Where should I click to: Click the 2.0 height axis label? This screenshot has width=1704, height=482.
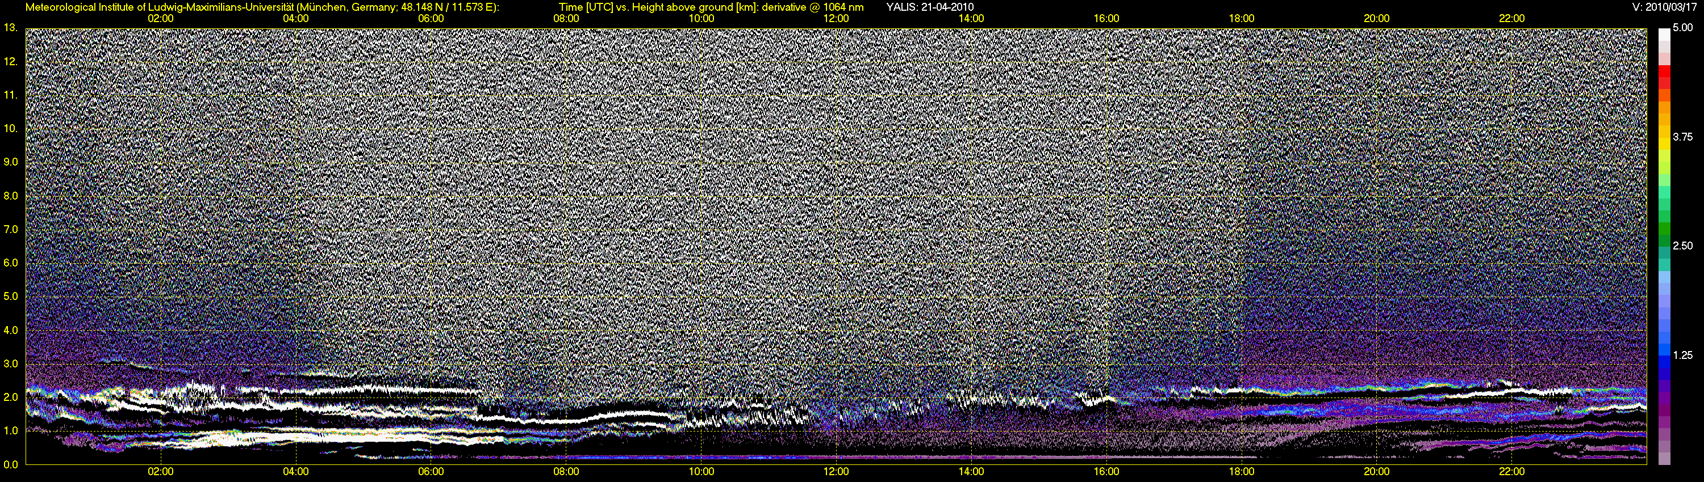(11, 397)
